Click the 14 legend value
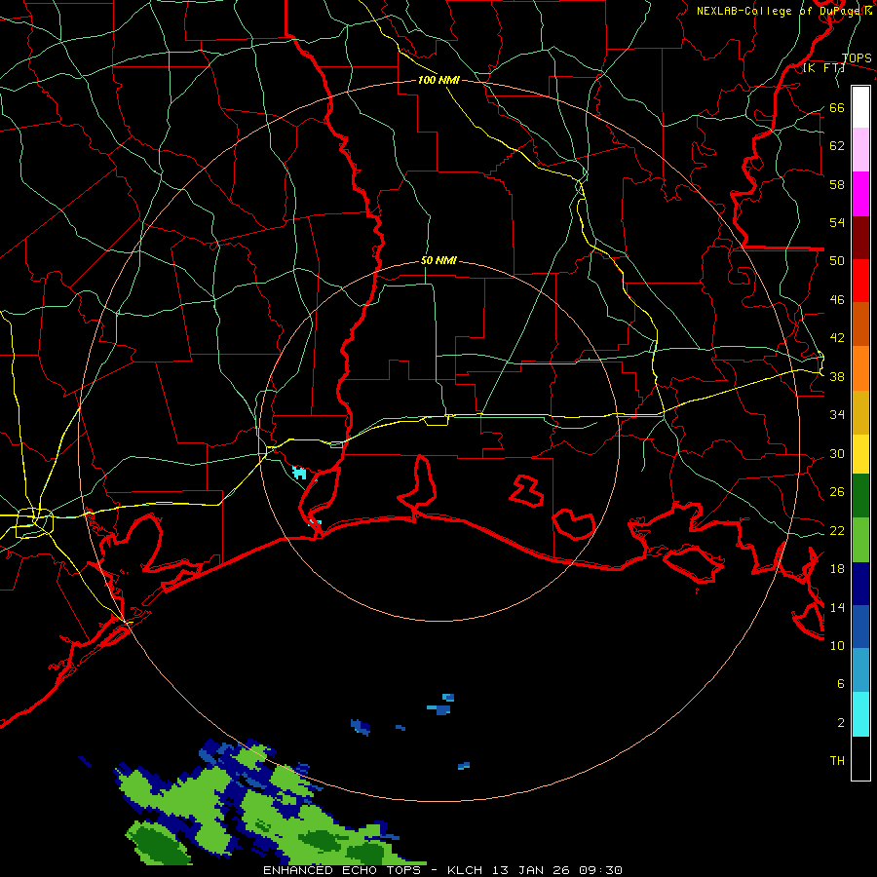Image resolution: width=877 pixels, height=877 pixels. (x=837, y=607)
